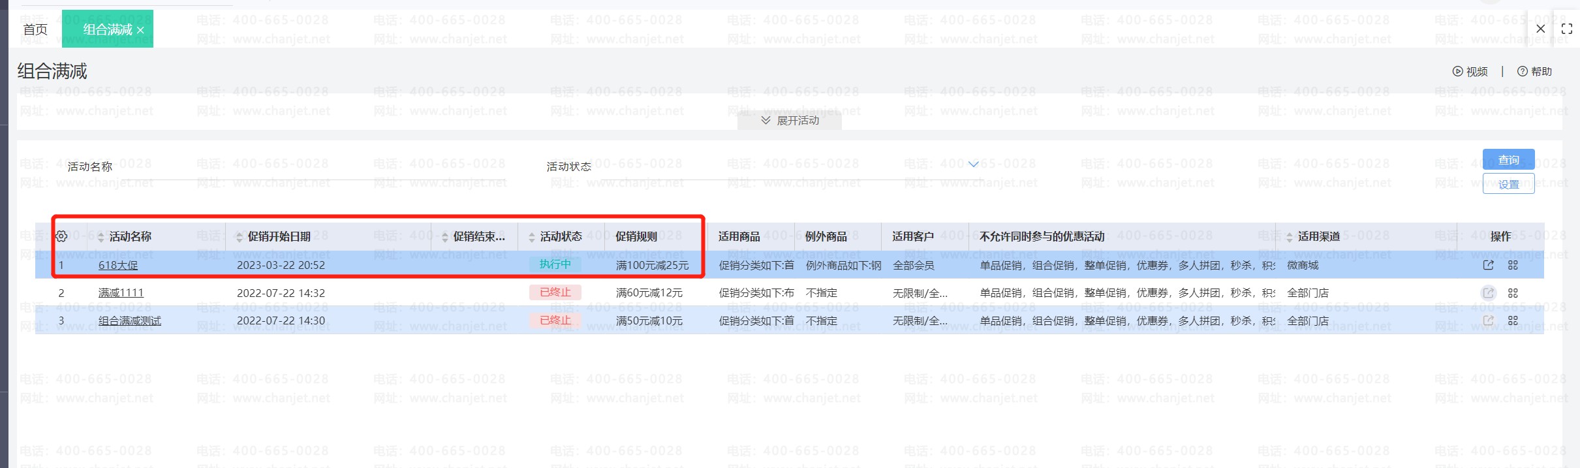Click share icon for 618大促 row
The image size is (1580, 468).
click(x=1488, y=265)
